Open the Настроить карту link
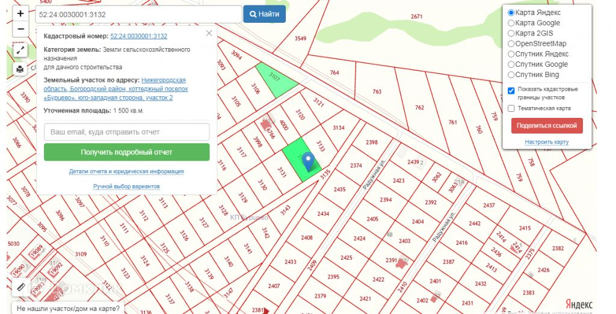616x314 pixels. point(547,142)
